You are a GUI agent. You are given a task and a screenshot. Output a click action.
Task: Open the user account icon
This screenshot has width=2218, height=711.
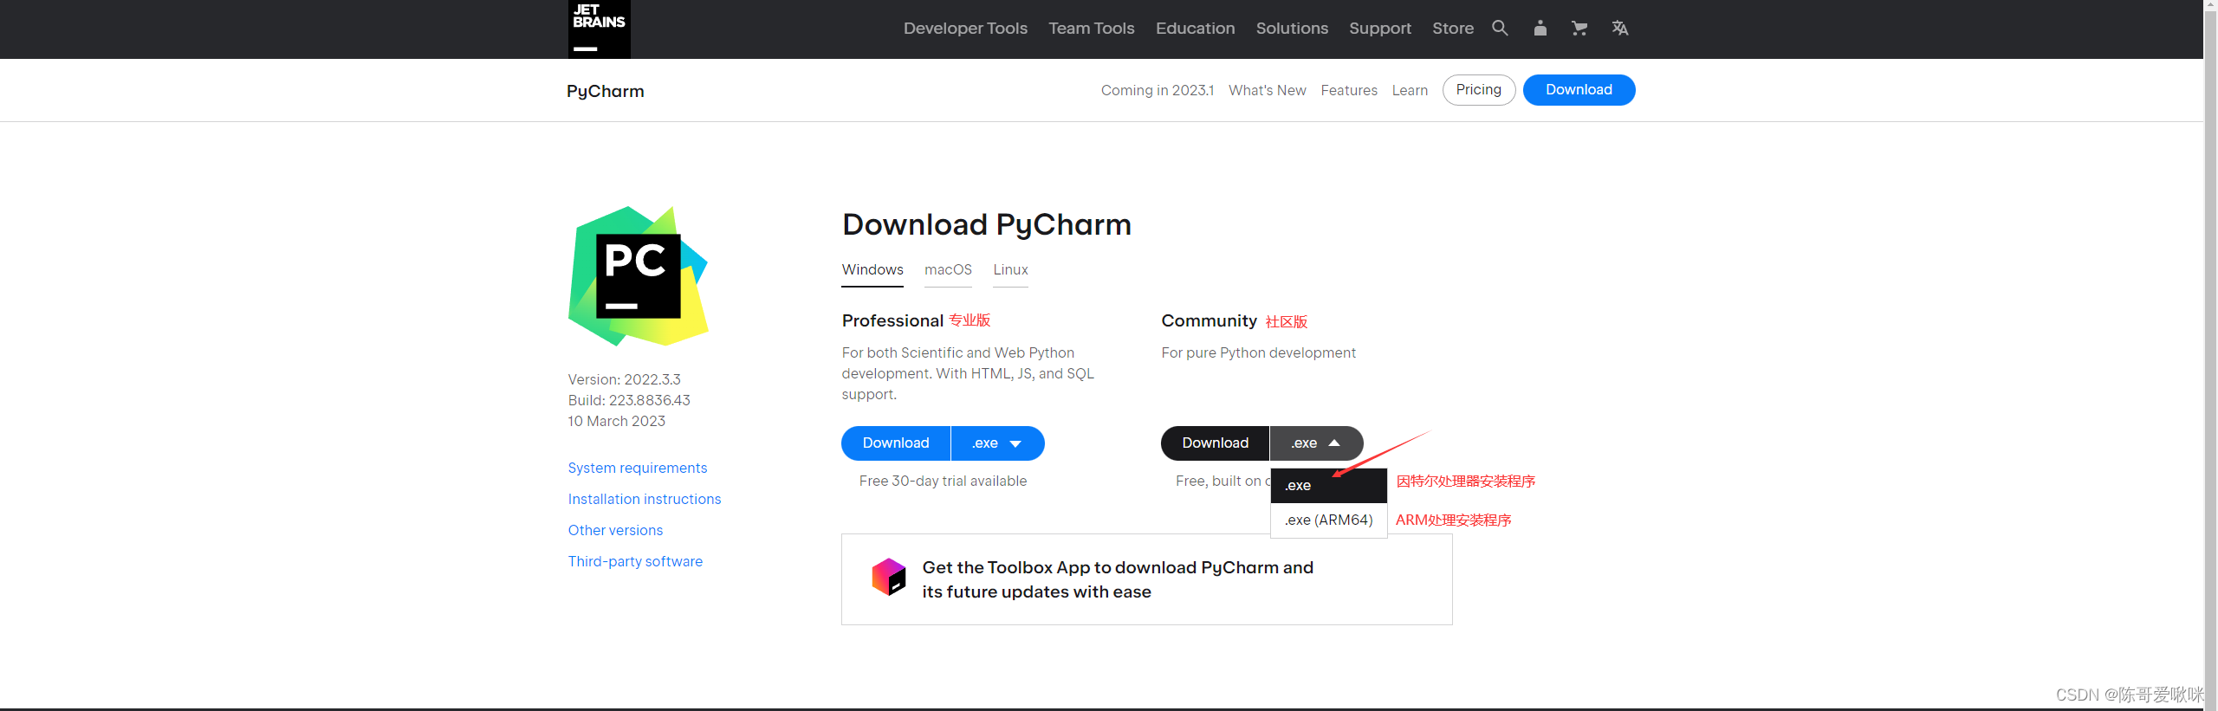1540,29
